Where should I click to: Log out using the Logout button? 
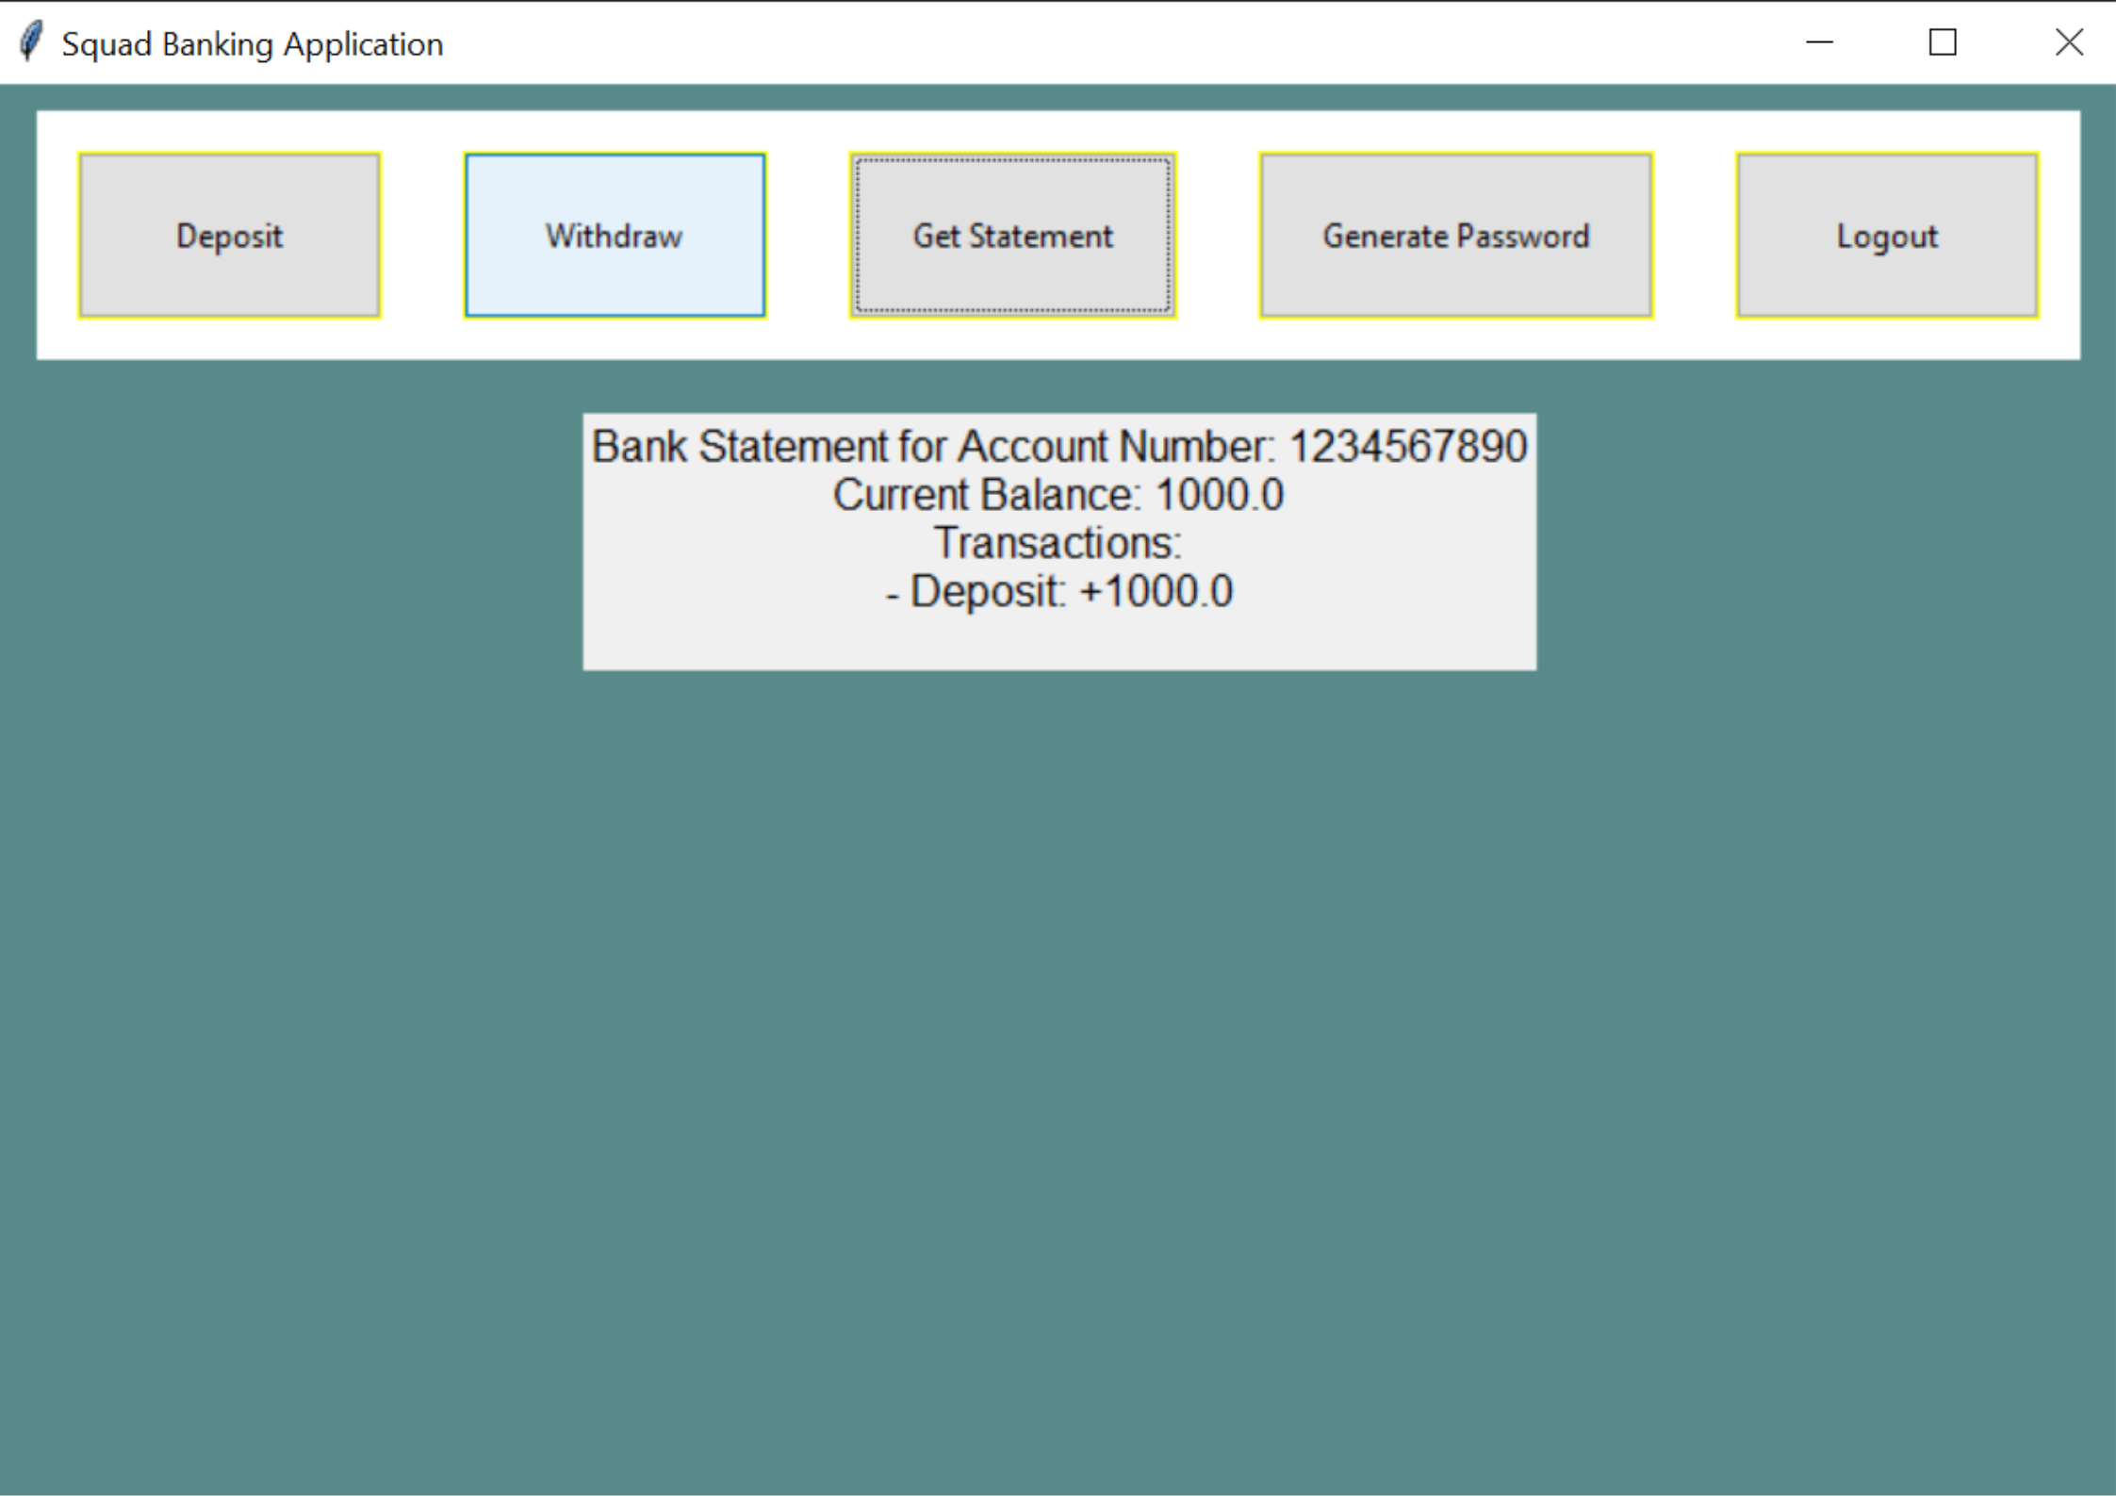[x=1887, y=236]
